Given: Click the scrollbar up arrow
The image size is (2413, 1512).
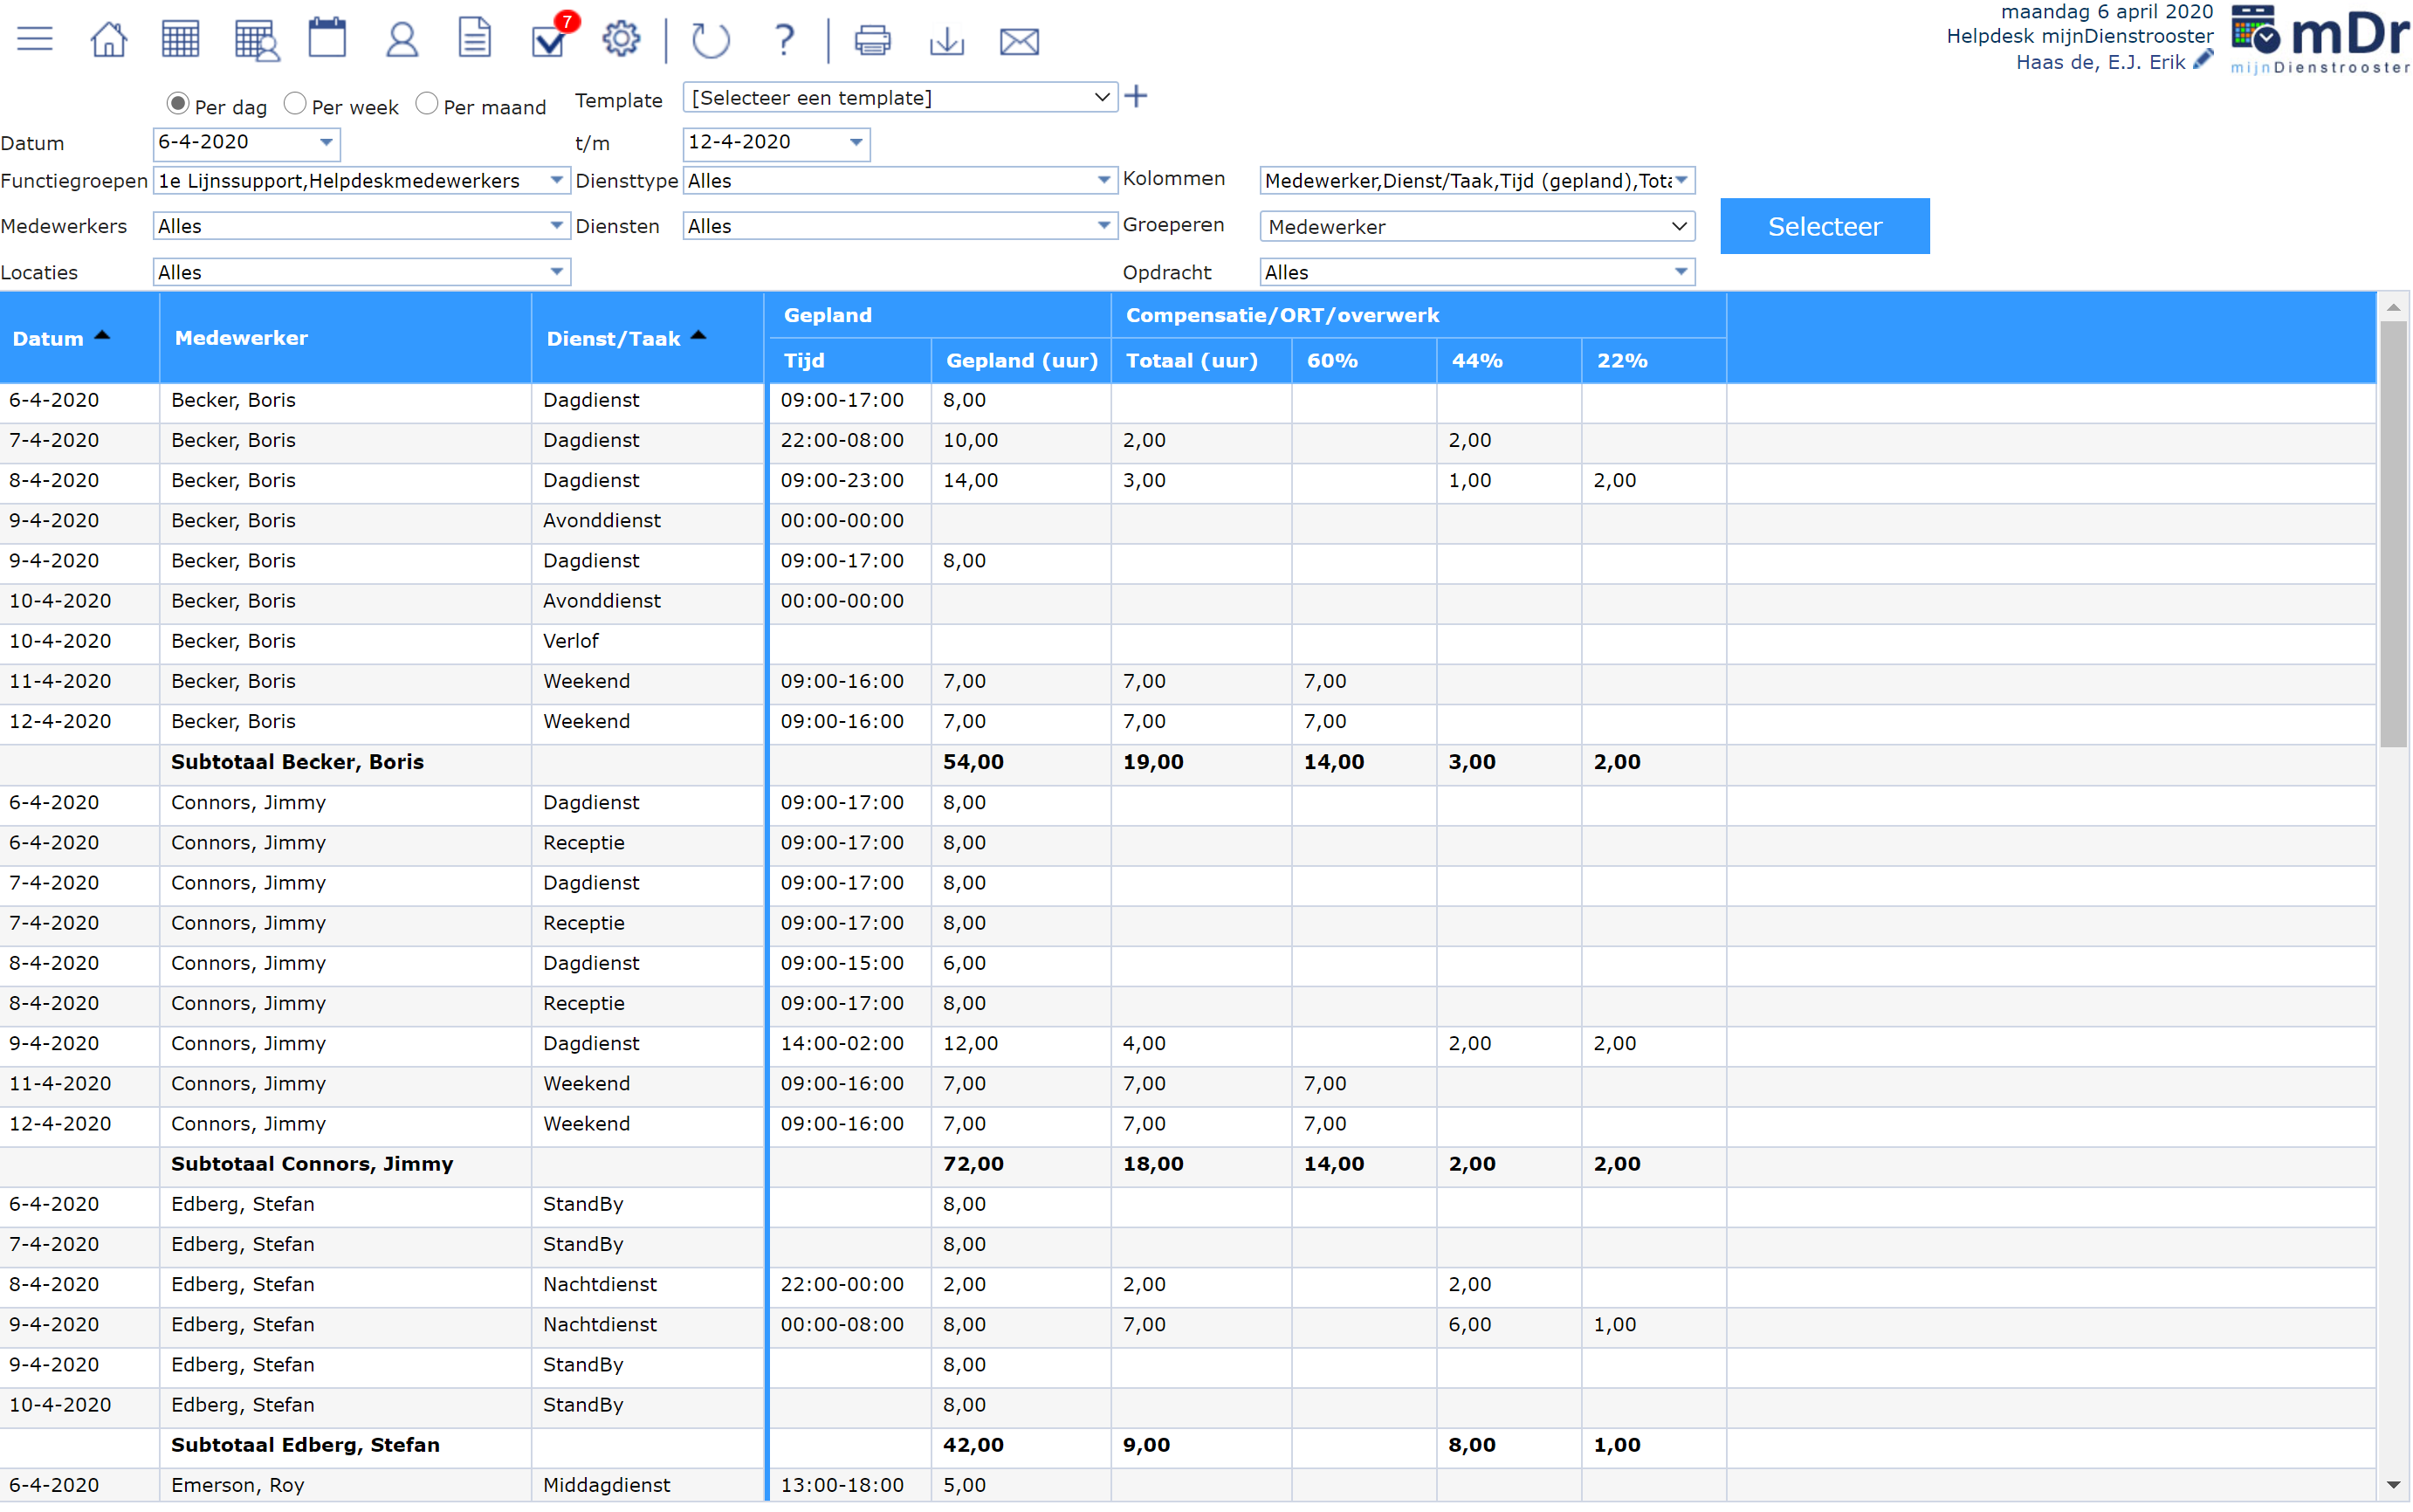Looking at the screenshot, I should point(2393,307).
